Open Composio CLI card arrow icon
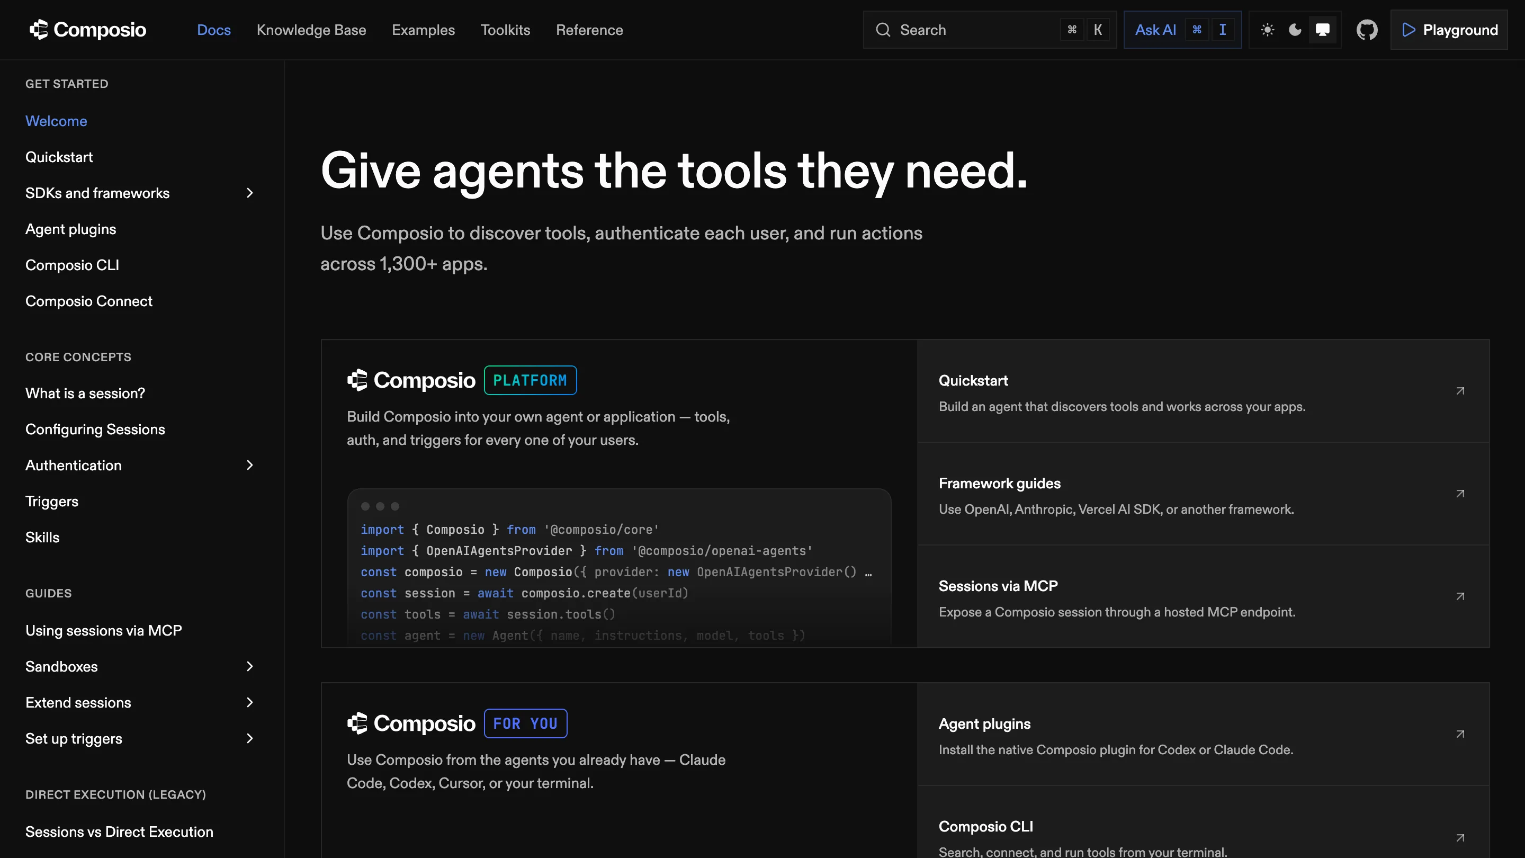Image resolution: width=1525 pixels, height=858 pixels. click(x=1460, y=837)
